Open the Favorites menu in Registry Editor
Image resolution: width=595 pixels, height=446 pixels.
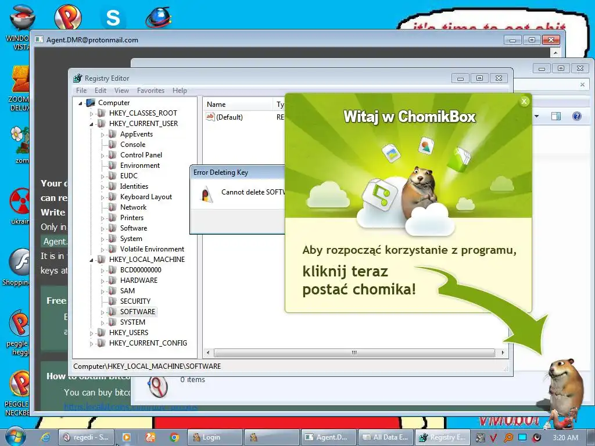click(x=150, y=90)
